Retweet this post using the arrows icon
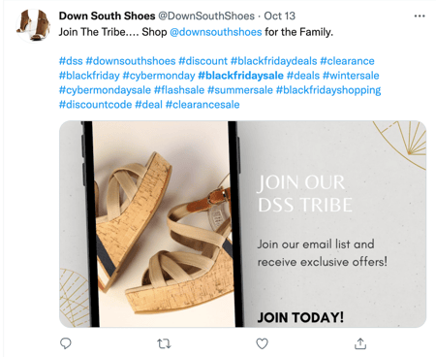The image size is (436, 357). tap(164, 343)
